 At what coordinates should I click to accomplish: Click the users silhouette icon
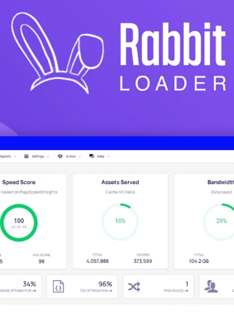(211, 286)
